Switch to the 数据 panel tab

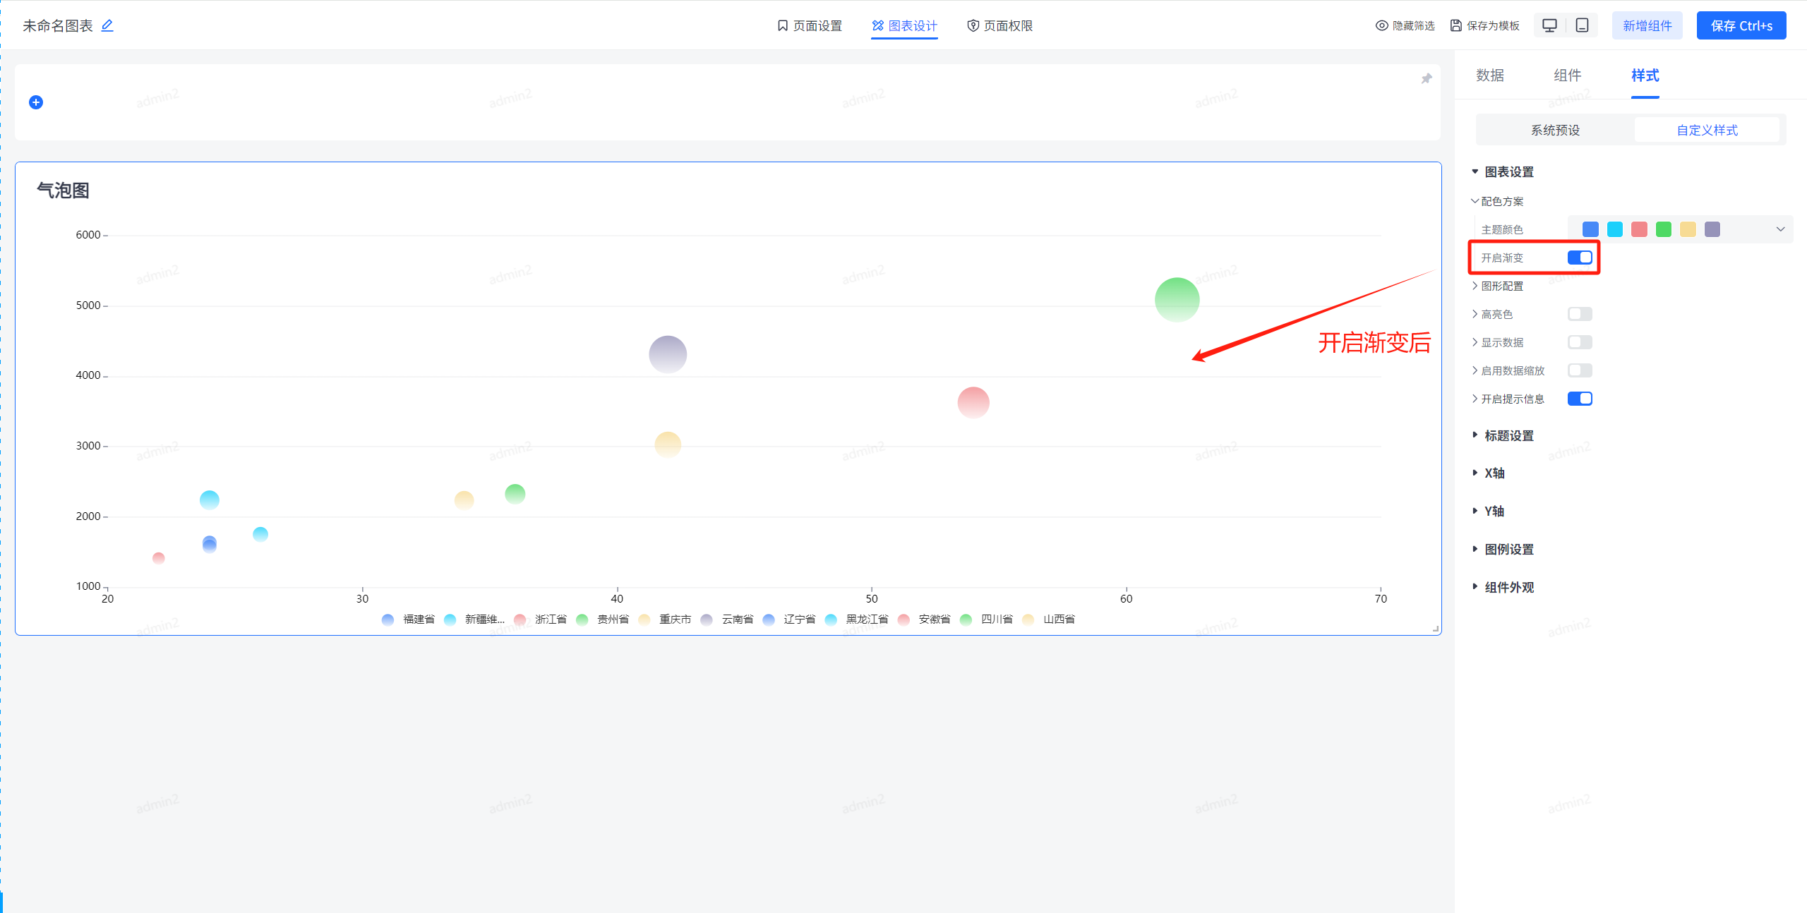pos(1490,75)
